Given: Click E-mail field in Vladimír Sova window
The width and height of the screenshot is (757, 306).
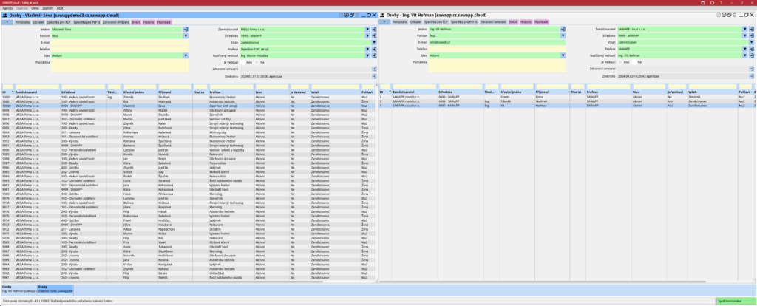Looking at the screenshot, I should pyautogui.click(x=118, y=42).
